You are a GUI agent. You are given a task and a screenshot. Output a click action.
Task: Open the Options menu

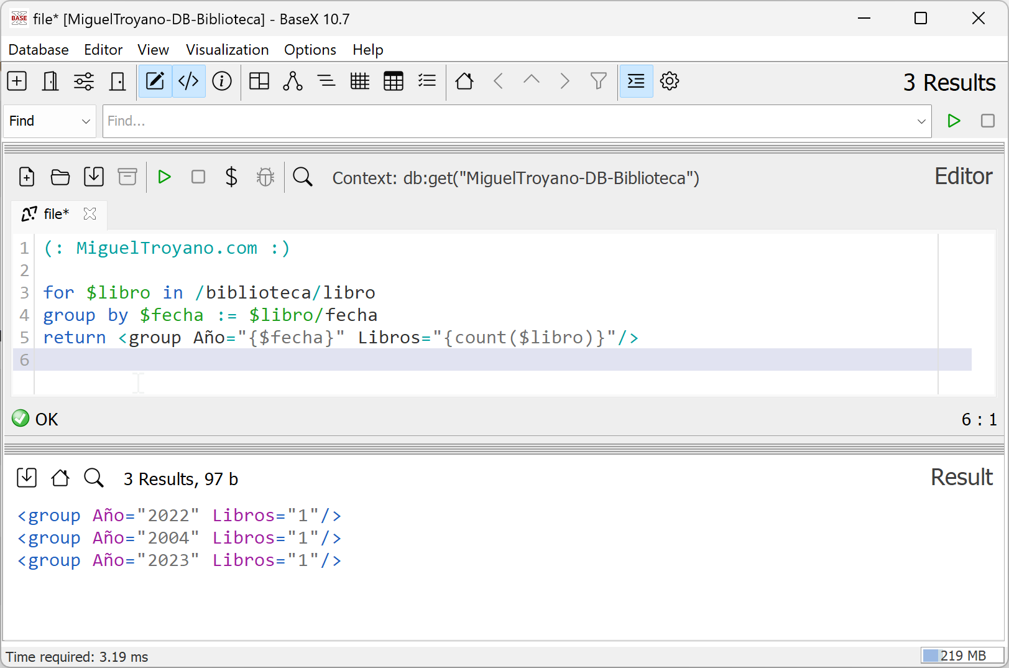point(310,50)
